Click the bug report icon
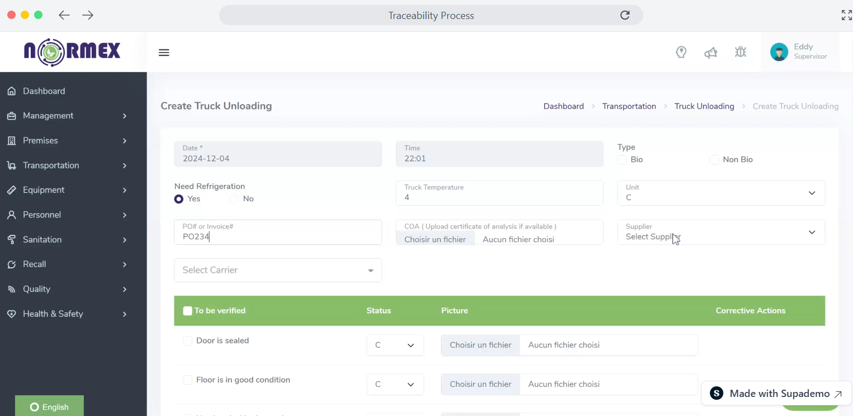The image size is (853, 416). (x=741, y=53)
